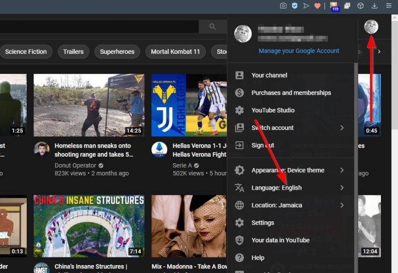Click the Location globe icon
The image size is (398, 273).
(x=239, y=205)
